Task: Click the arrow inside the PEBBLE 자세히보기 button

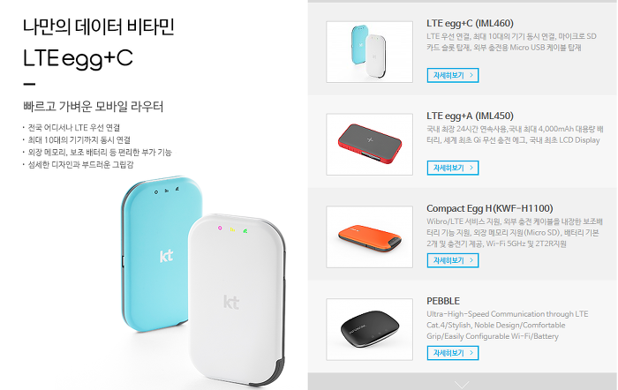Action: click(x=471, y=353)
